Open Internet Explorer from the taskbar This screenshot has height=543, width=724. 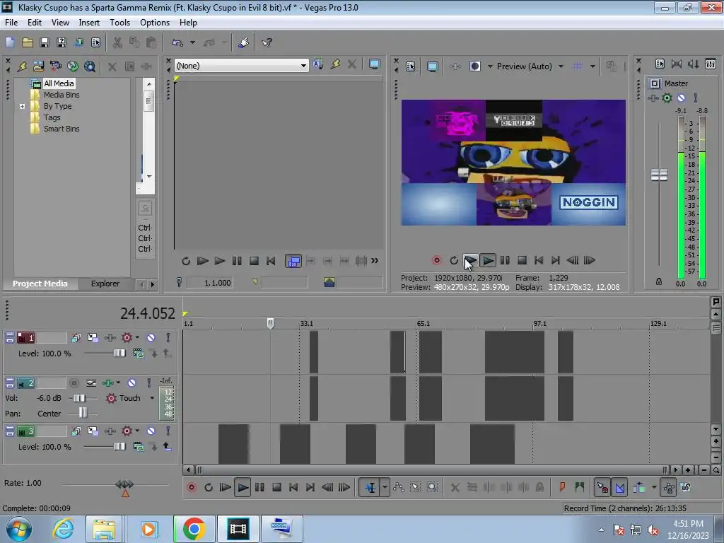pos(62,529)
